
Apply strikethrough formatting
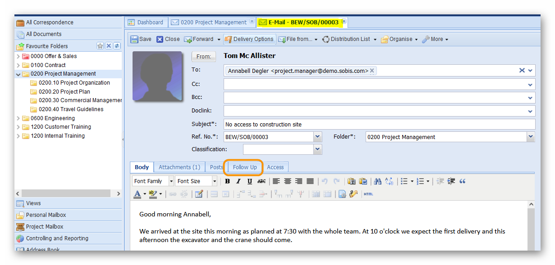(261, 181)
